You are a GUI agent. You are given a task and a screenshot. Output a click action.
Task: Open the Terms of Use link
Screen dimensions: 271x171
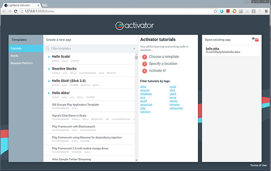258,165
